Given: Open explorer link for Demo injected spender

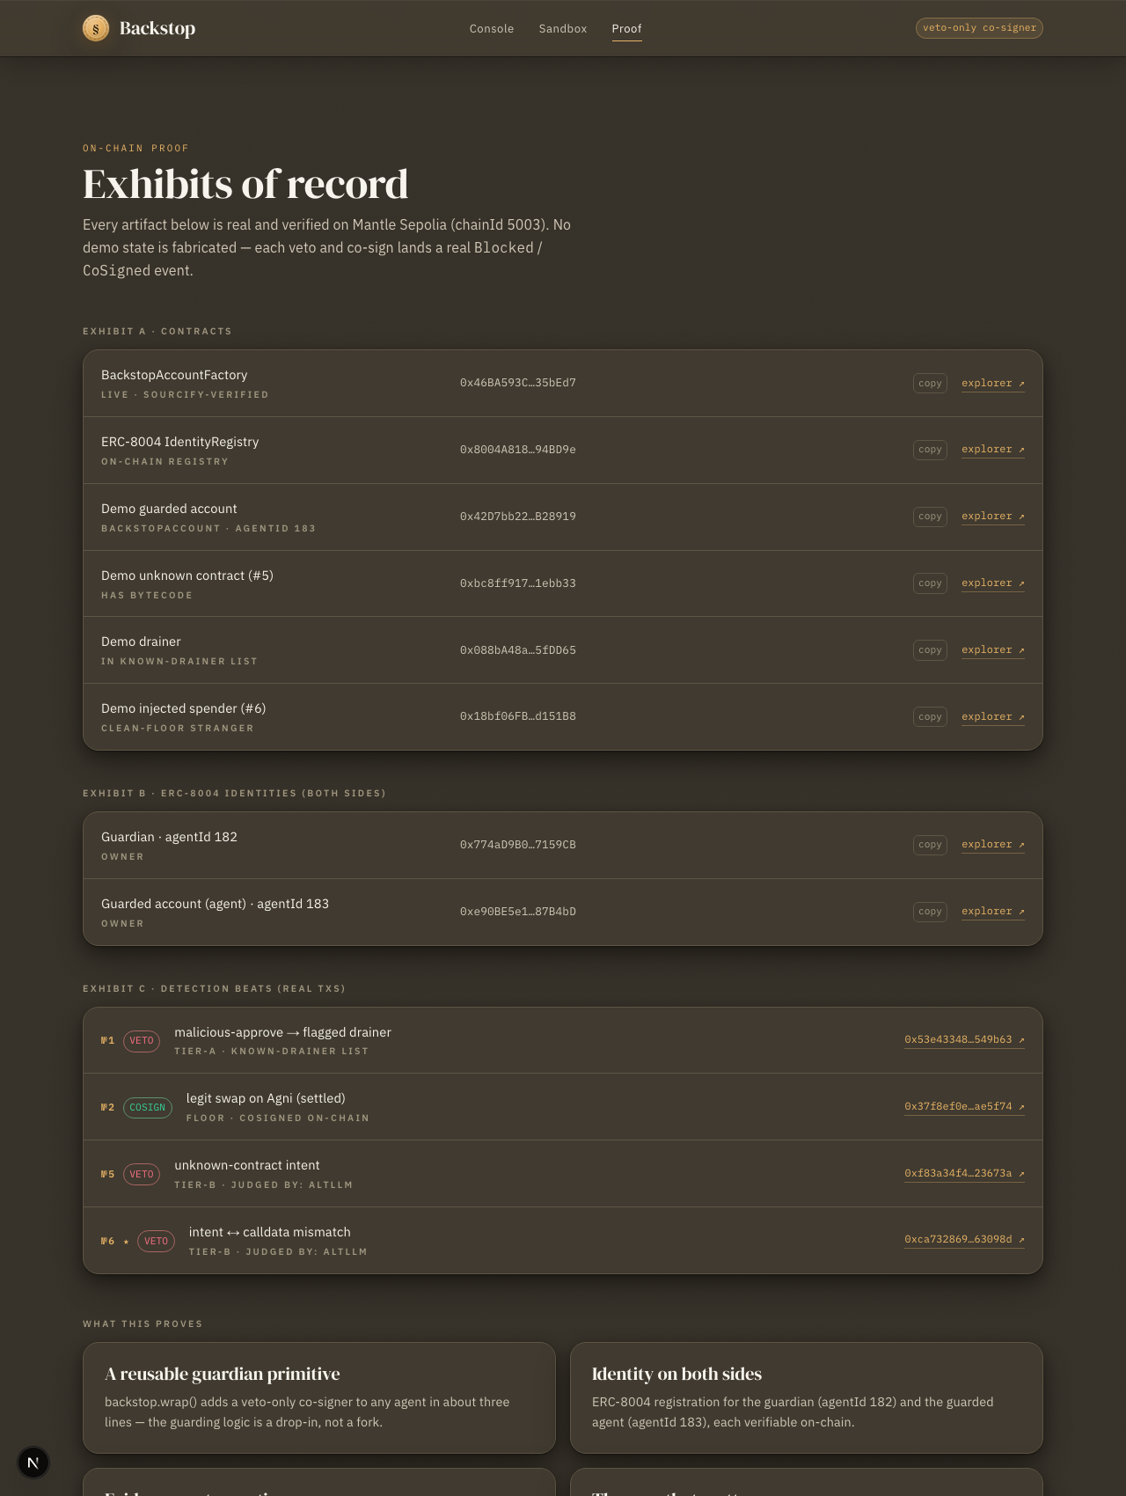Looking at the screenshot, I should coord(993,717).
